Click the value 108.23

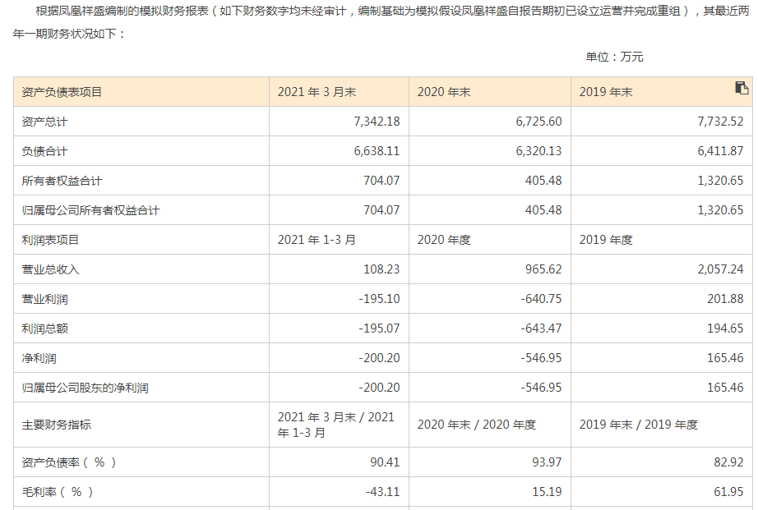382,269
